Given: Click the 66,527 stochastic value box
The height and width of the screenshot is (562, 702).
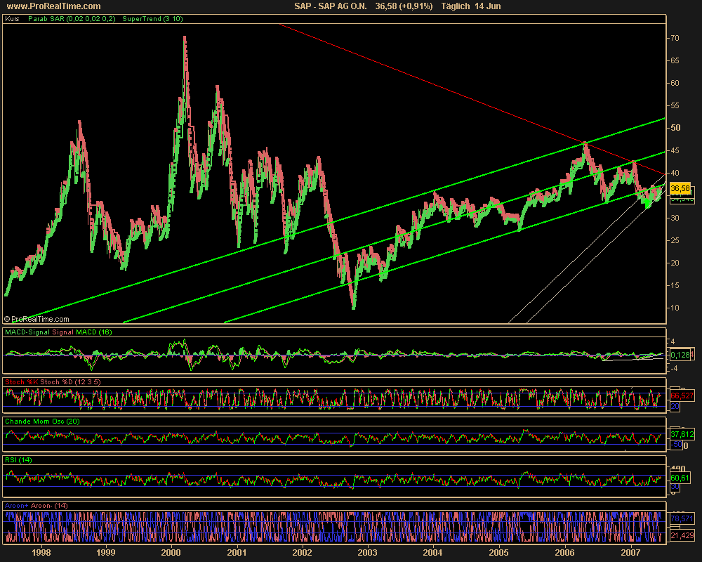Looking at the screenshot, I should tap(682, 395).
